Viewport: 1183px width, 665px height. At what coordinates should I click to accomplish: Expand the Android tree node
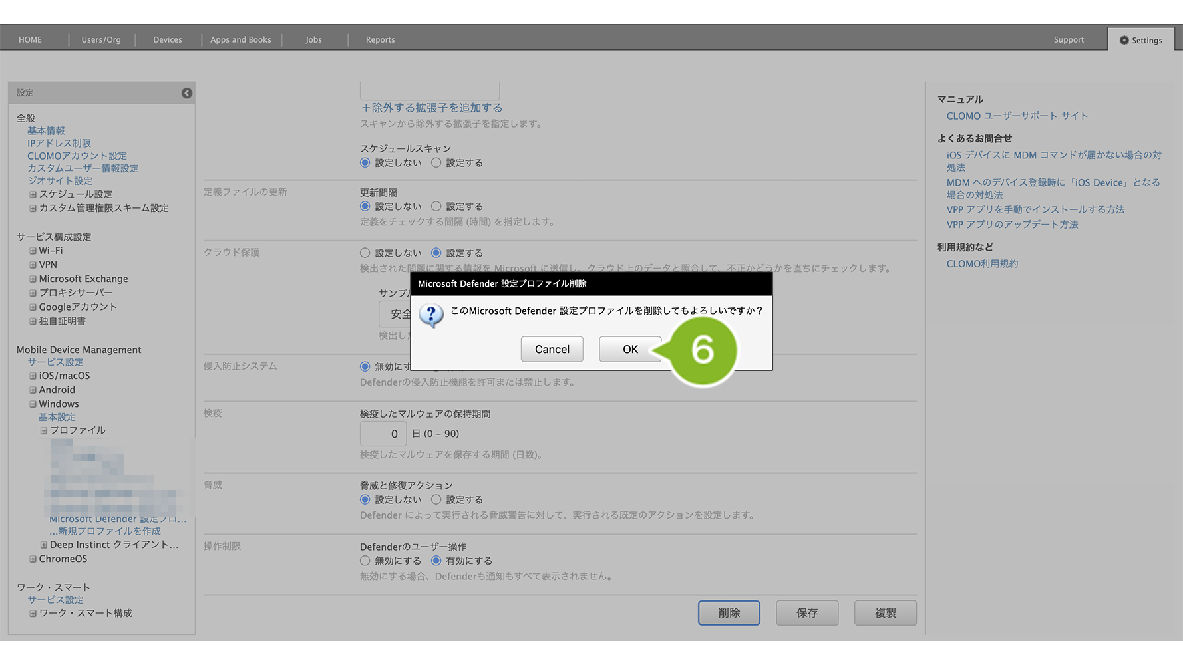point(33,390)
